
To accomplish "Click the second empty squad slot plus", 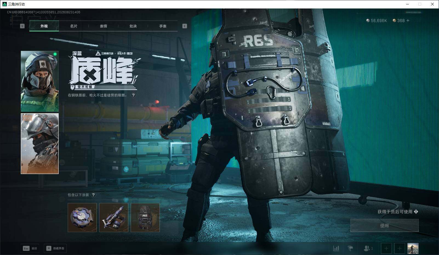I will (x=400, y=248).
